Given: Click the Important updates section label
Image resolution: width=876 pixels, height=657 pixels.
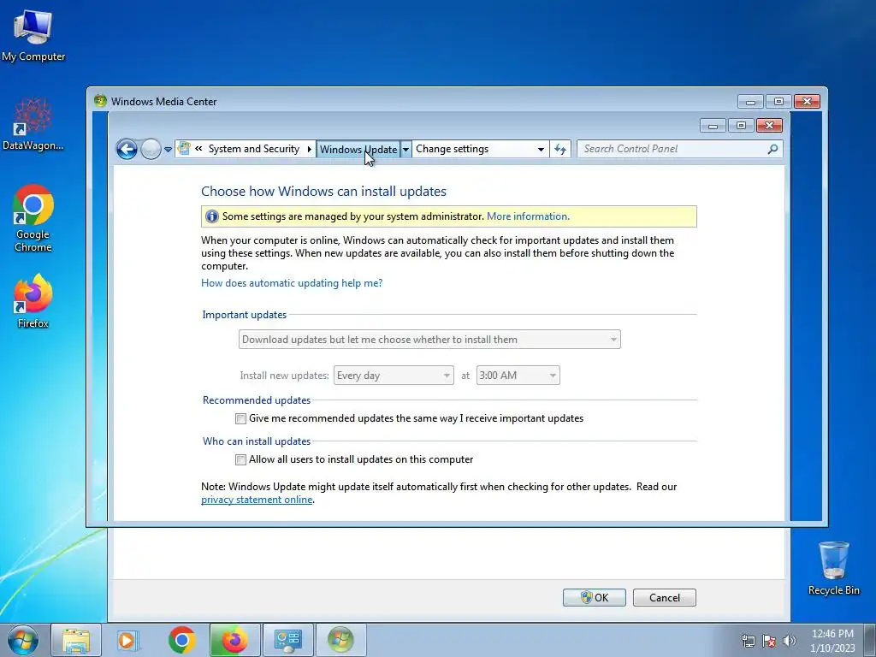Looking at the screenshot, I should [x=244, y=315].
